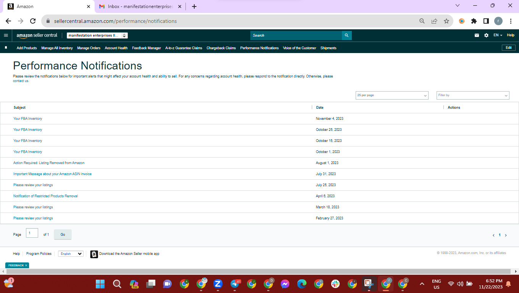Show hidden system tray icons
Viewport: 519px width, 293px height.
click(422, 284)
